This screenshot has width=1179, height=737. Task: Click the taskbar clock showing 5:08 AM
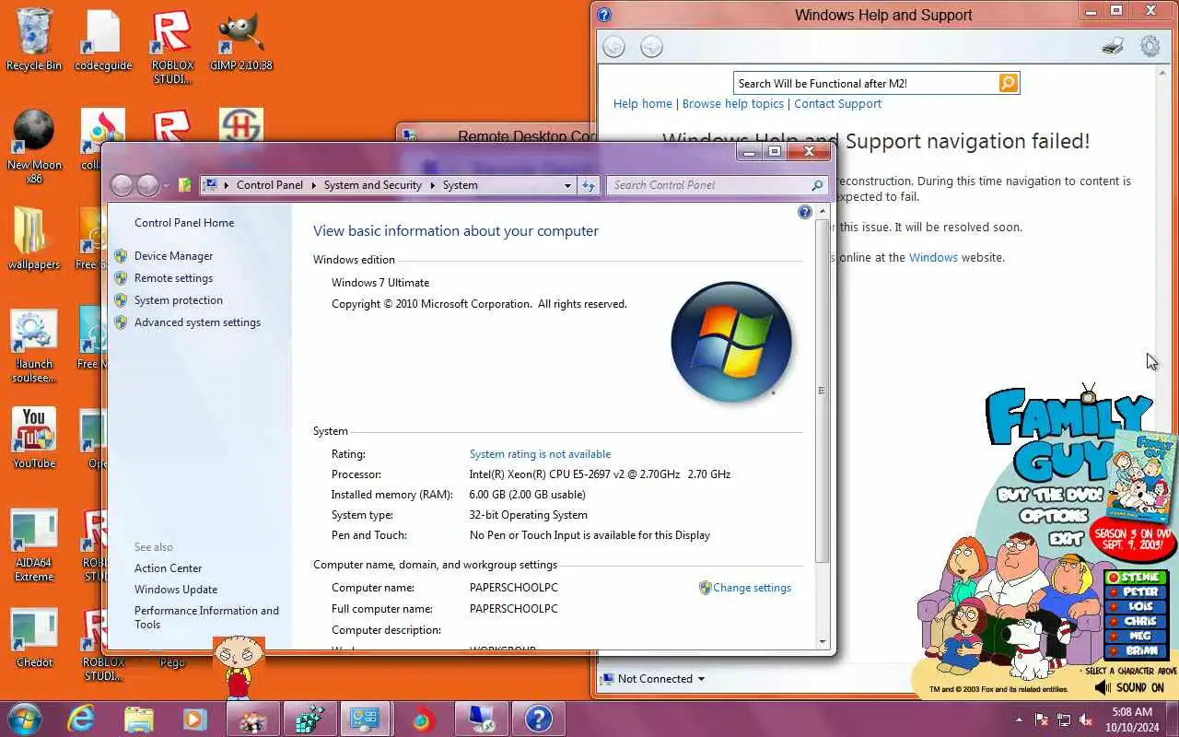pyautogui.click(x=1132, y=719)
